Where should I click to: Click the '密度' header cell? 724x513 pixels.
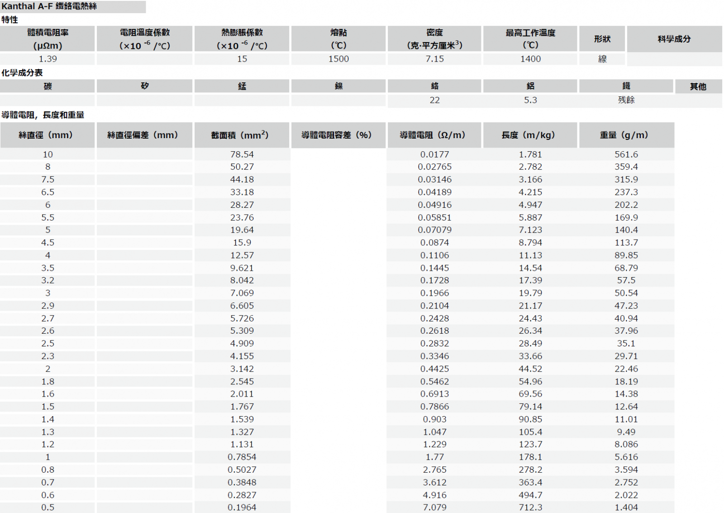click(434, 39)
